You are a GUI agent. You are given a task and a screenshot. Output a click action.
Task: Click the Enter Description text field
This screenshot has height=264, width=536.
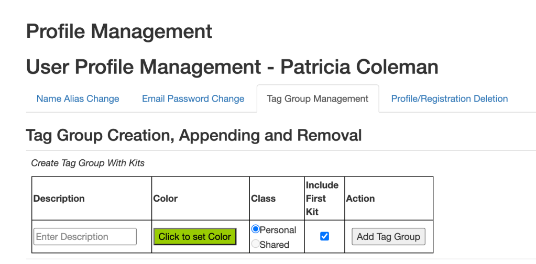pyautogui.click(x=85, y=237)
